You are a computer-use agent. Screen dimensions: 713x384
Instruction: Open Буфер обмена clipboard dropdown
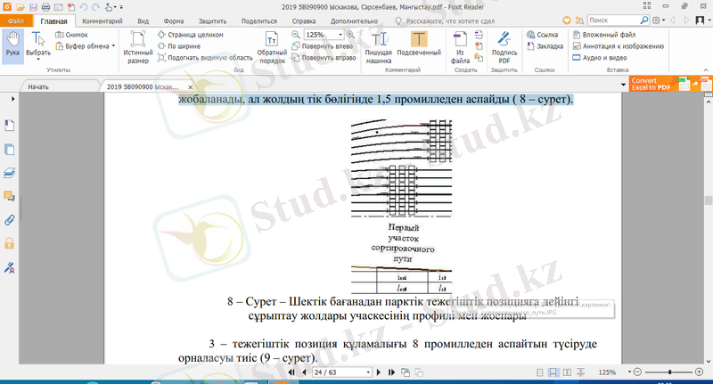pyautogui.click(x=85, y=46)
